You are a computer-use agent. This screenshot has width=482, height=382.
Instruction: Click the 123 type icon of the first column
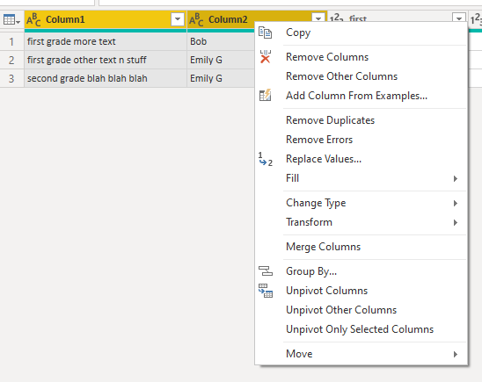click(336, 18)
